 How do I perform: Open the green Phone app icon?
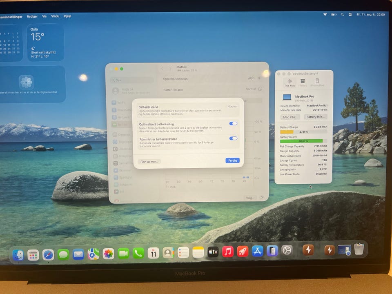coord(138,253)
